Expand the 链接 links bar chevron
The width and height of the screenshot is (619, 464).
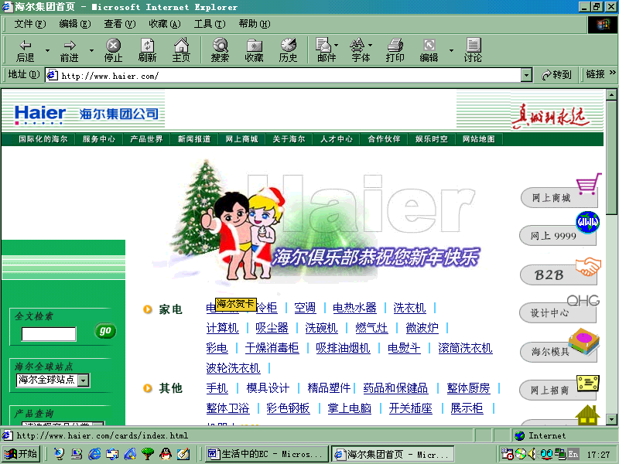[612, 73]
